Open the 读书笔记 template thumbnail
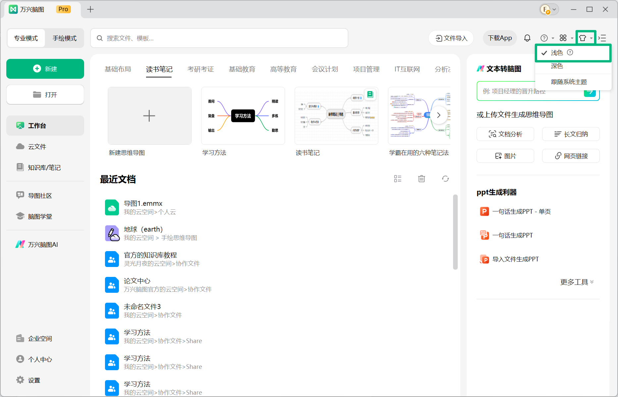The width and height of the screenshot is (618, 397). coord(336,116)
